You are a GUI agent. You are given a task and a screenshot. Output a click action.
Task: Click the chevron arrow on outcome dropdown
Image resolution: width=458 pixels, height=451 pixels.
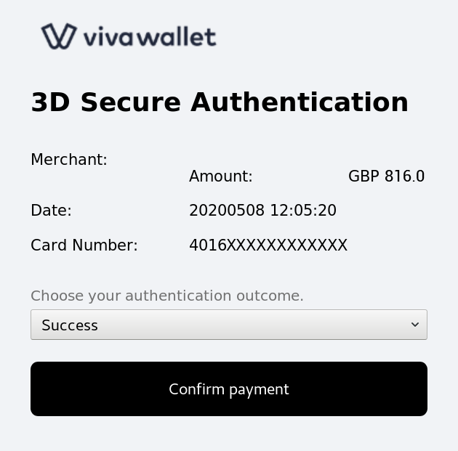coord(415,325)
